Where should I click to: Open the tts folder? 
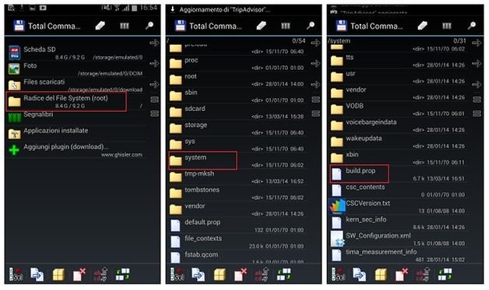point(398,61)
